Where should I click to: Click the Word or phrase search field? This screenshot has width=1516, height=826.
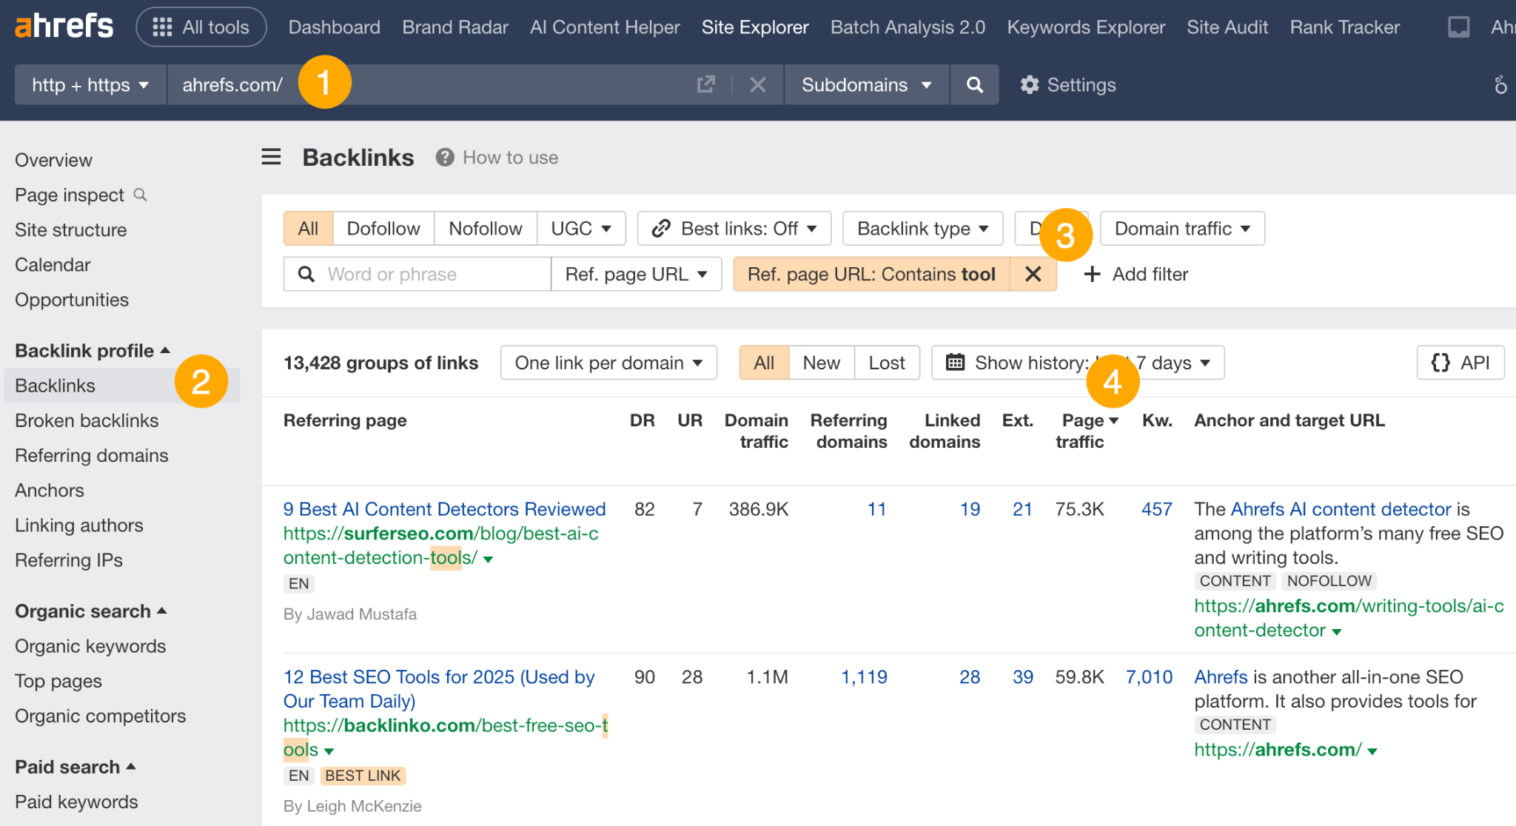click(415, 274)
